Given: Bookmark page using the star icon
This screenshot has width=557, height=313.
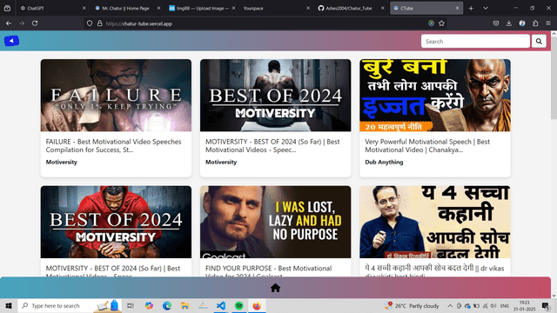Looking at the screenshot, I should (x=441, y=23).
